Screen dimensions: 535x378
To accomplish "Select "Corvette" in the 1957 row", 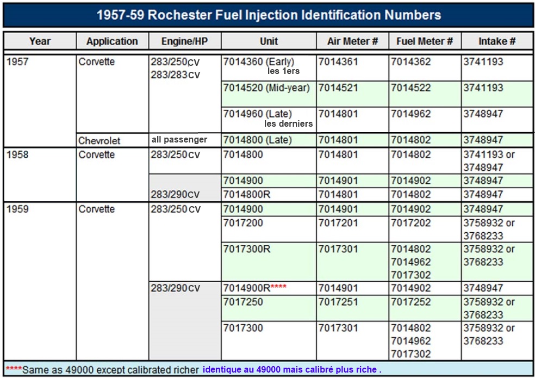I will click(97, 62).
